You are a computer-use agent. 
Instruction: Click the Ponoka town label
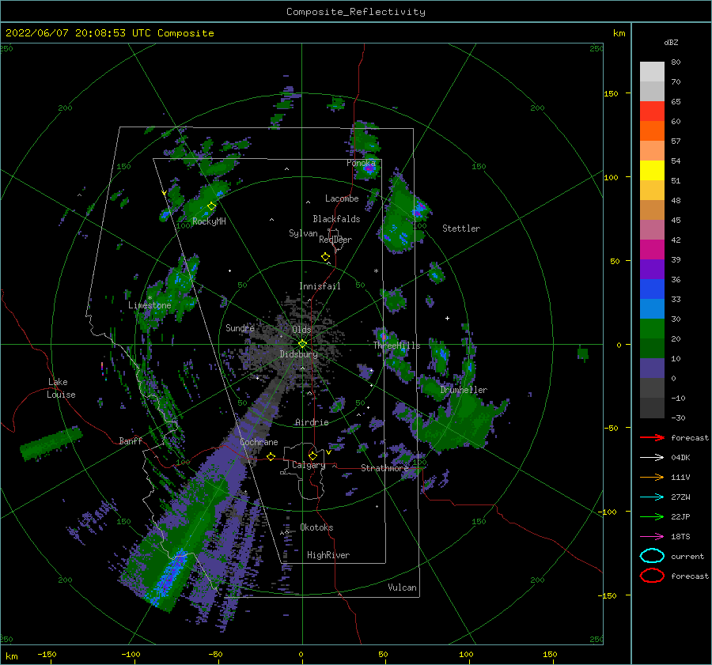[361, 163]
